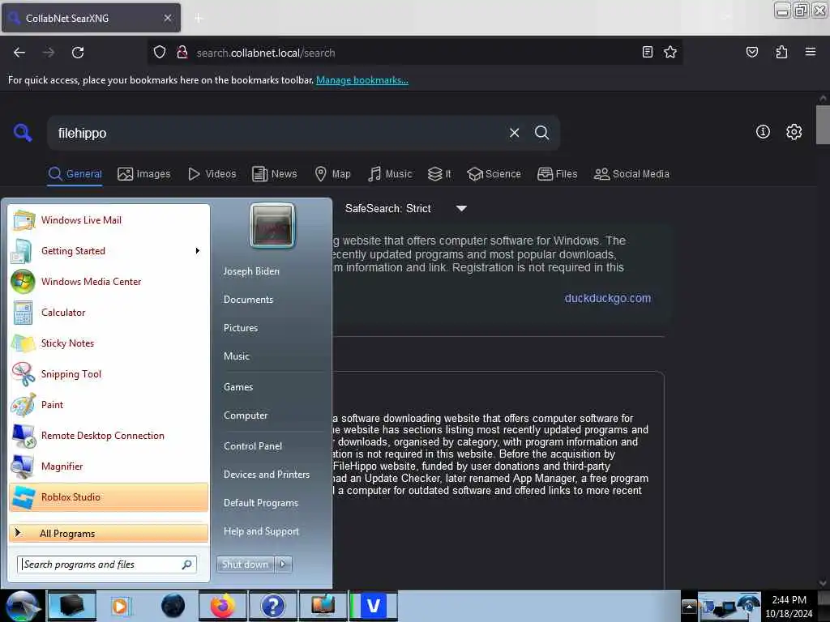Click the browser back arrow

tap(19, 53)
